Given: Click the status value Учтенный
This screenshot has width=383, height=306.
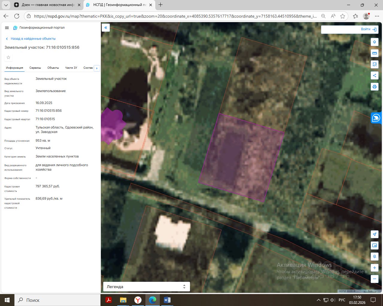Looking at the screenshot, I should tap(43, 148).
